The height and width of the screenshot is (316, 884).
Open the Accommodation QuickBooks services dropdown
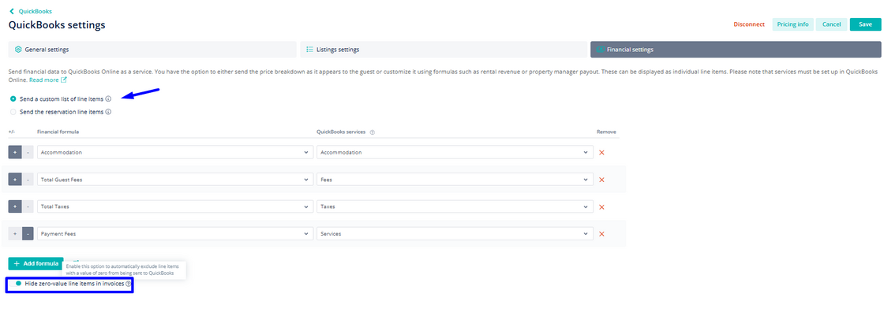(455, 153)
